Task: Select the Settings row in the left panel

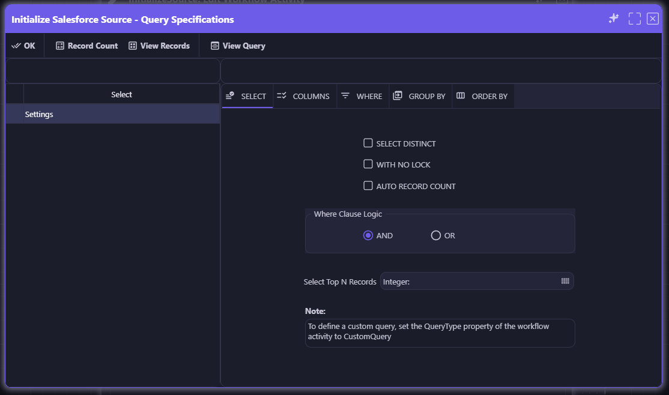Action: tap(113, 114)
